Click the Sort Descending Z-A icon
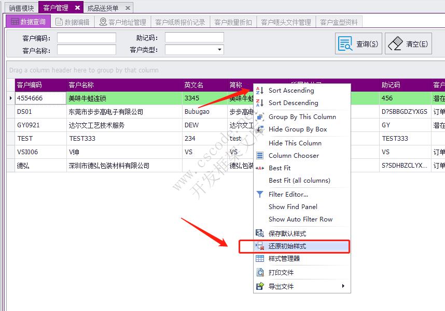 pos(260,103)
